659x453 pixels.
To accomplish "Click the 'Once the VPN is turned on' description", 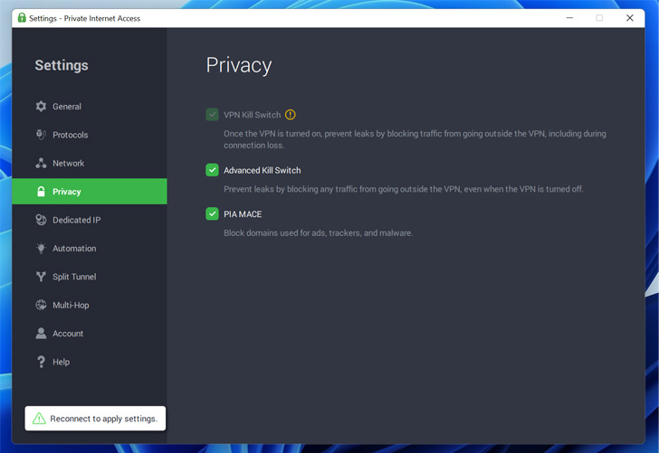I will point(415,139).
